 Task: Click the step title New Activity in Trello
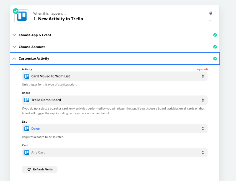click(x=58, y=19)
